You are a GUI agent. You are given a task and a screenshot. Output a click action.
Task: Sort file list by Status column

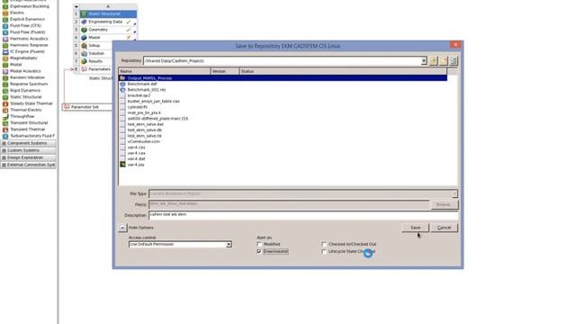343,71
